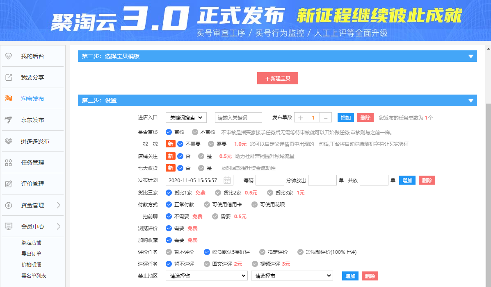Click the edit icon beside 评价管理

[9, 184]
